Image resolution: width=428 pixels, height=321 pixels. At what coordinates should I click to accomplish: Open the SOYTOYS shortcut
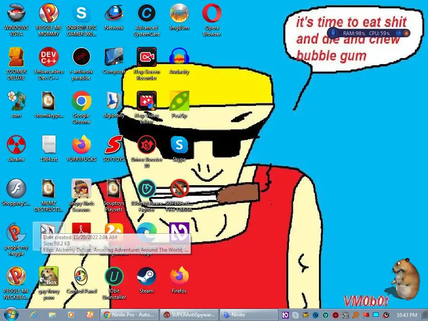[x=114, y=149]
